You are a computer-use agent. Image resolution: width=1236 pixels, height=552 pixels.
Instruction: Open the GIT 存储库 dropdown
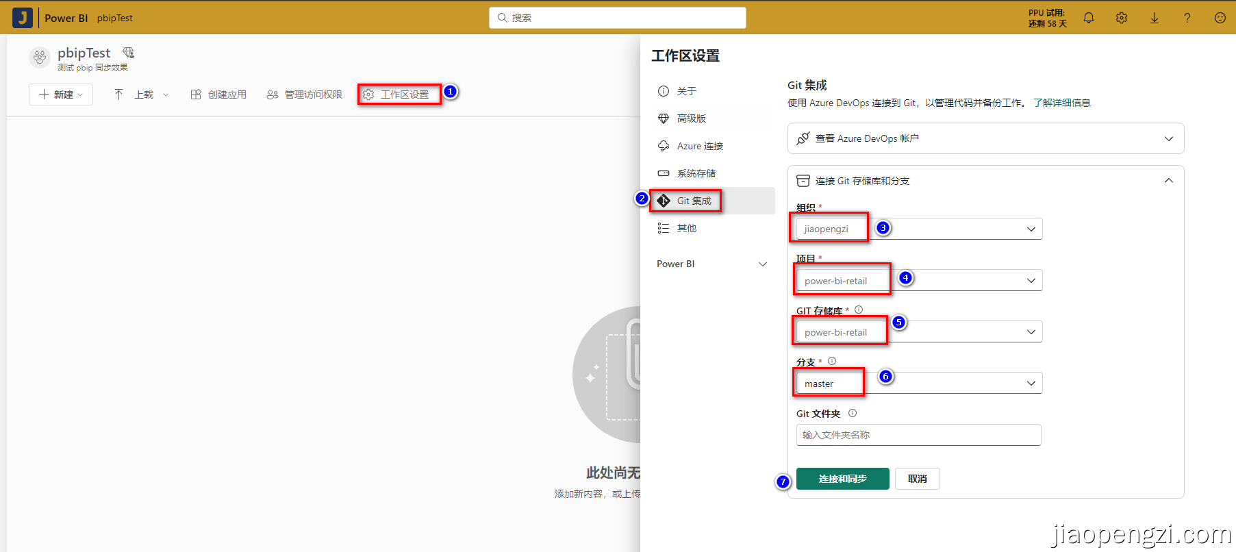[x=919, y=331]
